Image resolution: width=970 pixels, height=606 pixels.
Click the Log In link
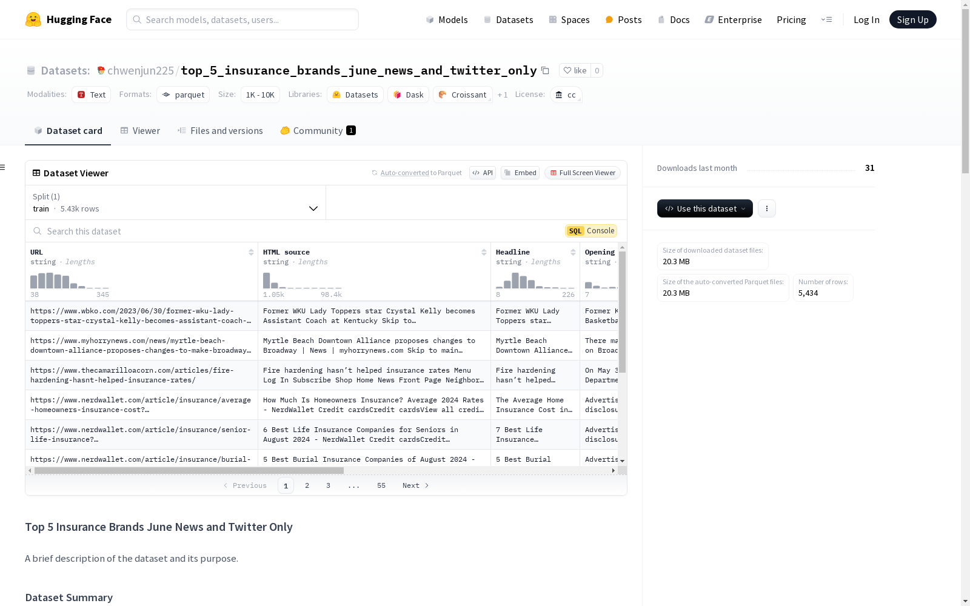pos(866,19)
